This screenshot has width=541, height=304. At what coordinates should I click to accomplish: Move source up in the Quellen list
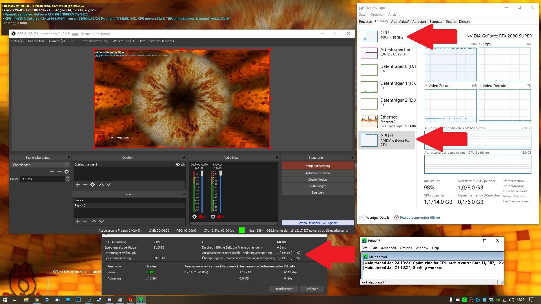(101, 185)
